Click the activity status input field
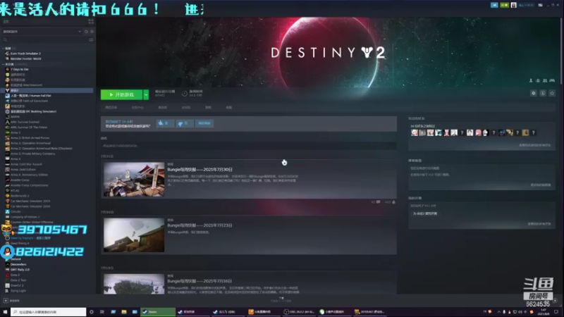 point(249,146)
